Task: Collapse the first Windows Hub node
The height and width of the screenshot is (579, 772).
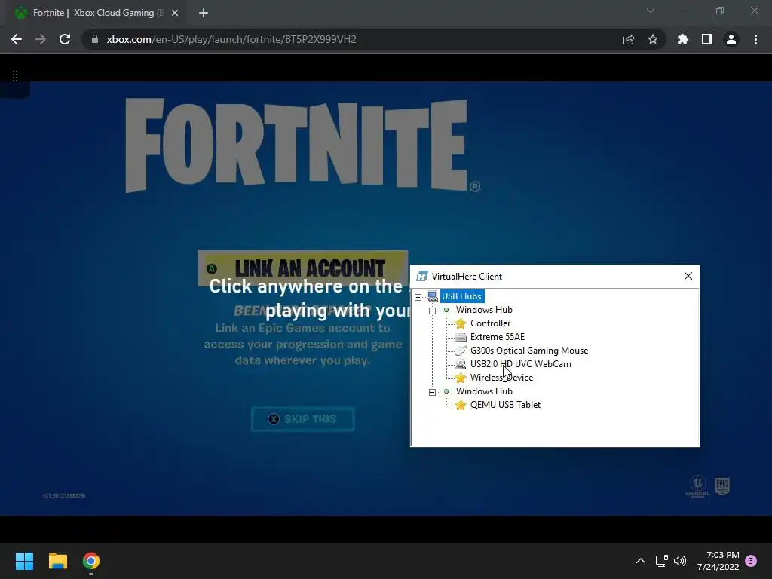Action: [x=432, y=311]
